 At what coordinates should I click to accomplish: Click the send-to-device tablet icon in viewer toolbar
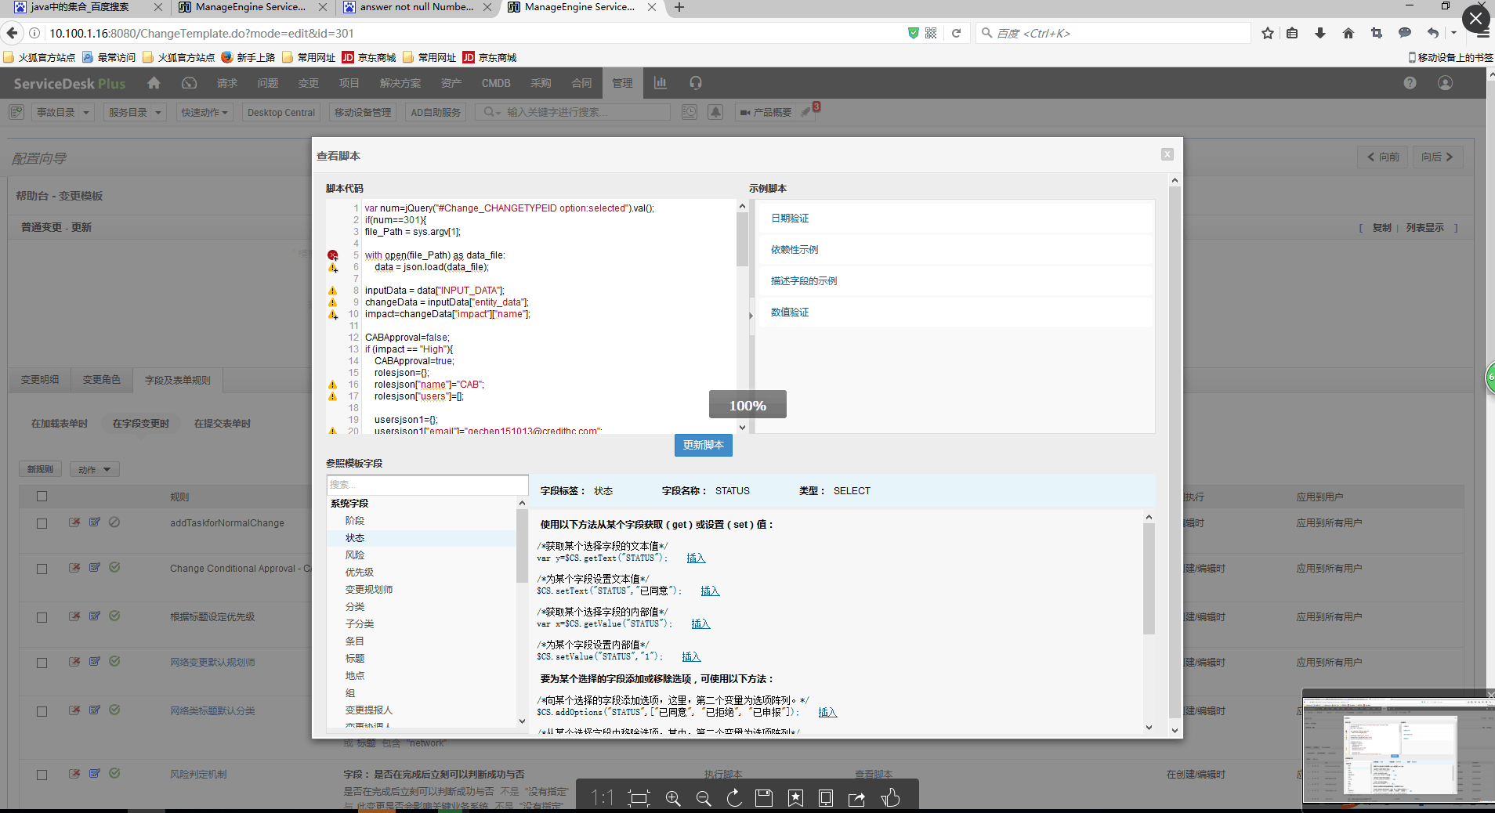click(x=826, y=798)
